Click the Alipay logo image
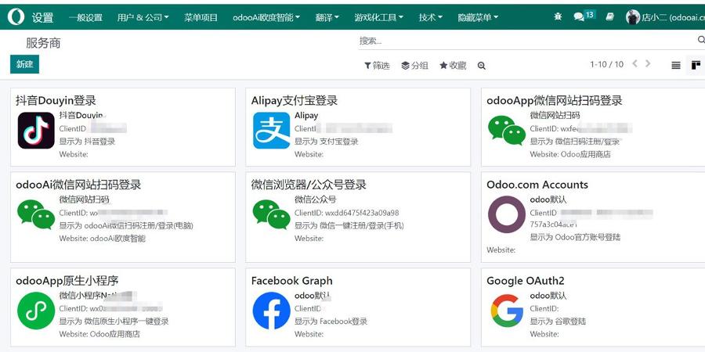Image resolution: width=705 pixels, height=352 pixels. pyautogui.click(x=271, y=130)
